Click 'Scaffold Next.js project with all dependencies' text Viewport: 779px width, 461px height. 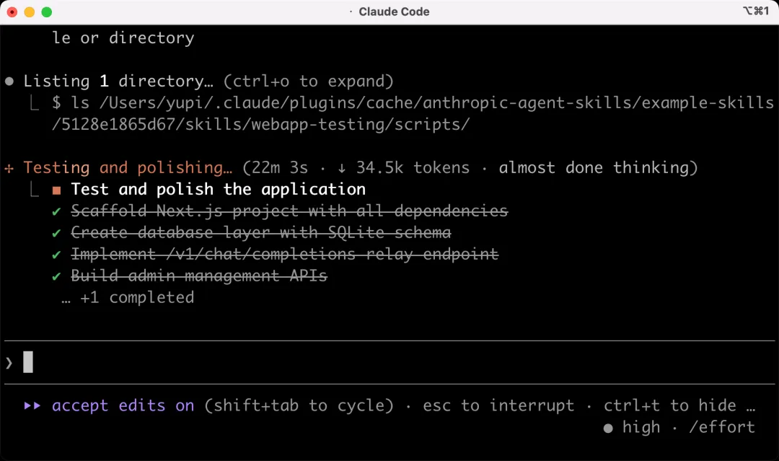[x=290, y=211]
